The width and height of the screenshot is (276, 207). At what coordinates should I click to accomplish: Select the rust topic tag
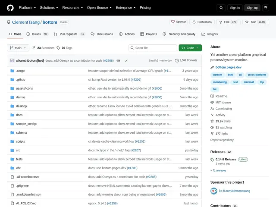click(x=235, y=82)
